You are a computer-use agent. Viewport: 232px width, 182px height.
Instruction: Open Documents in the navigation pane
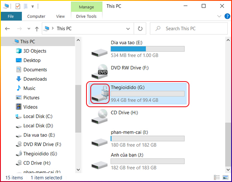tap(31, 69)
